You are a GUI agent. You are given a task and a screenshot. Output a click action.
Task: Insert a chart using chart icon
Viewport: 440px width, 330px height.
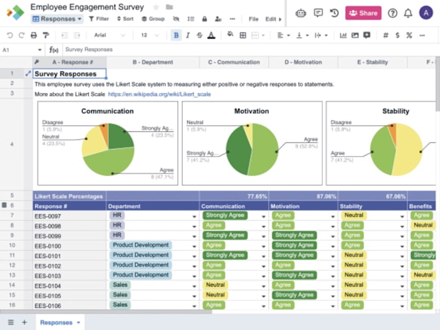343,35
